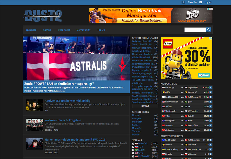This screenshot has width=231, height=159.
Task: Open the MumaCe blog
Action: pyautogui.click(x=137, y=128)
